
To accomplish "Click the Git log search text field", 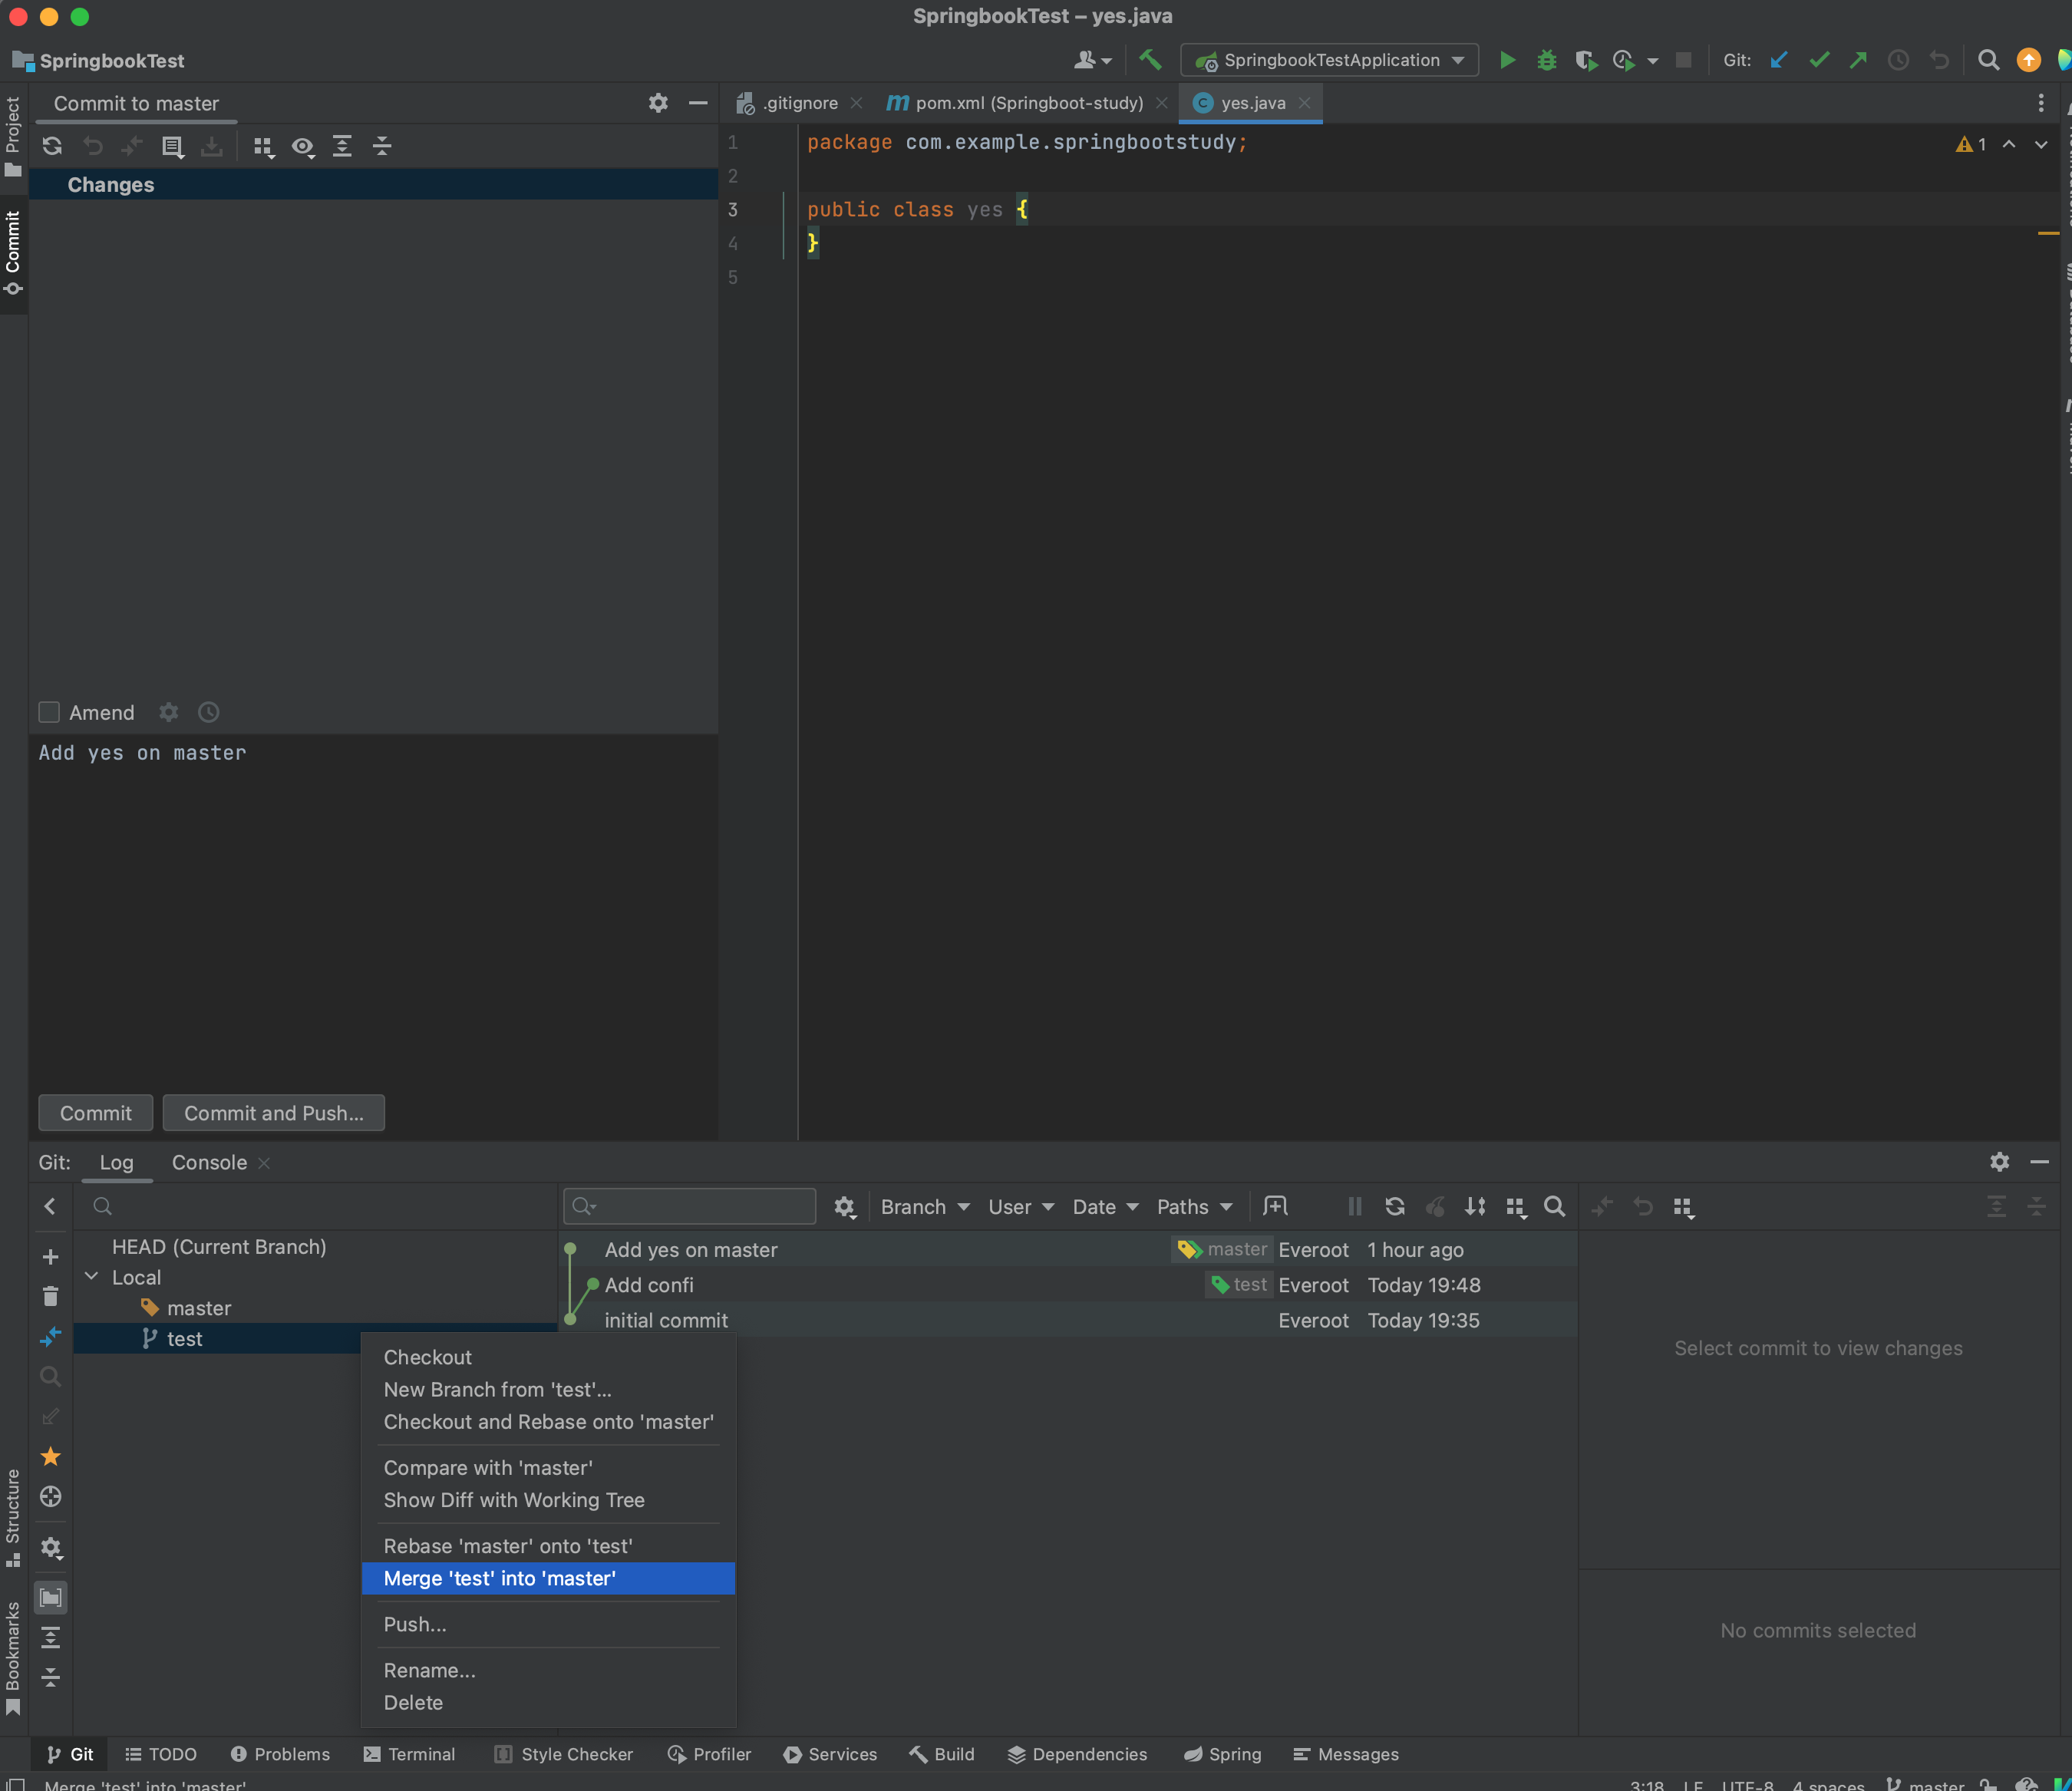I will 690,1207.
